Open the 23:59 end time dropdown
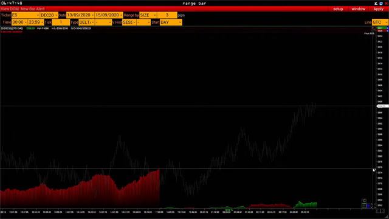 coord(36,23)
